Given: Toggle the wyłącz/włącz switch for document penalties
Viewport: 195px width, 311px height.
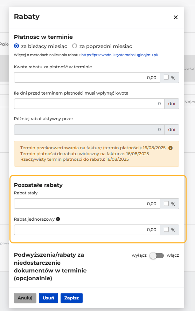Looking at the screenshot, I should (157, 256).
